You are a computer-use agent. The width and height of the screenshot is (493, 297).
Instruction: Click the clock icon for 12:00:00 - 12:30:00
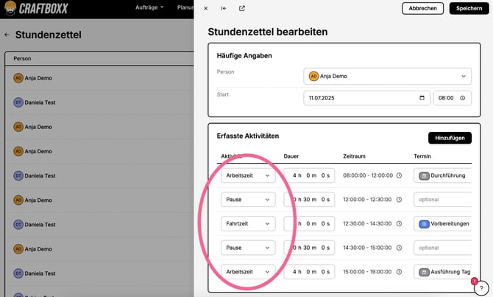tap(399, 200)
